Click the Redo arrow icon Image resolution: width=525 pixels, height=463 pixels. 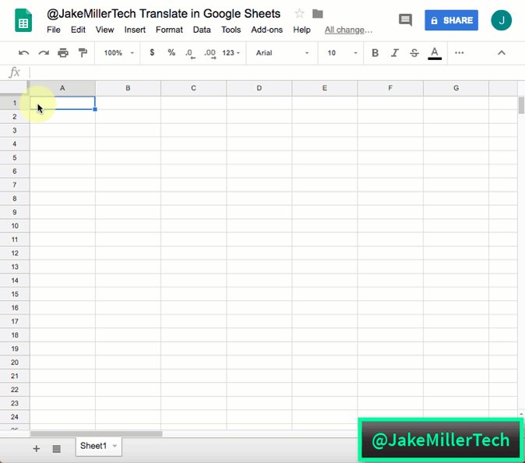44,52
